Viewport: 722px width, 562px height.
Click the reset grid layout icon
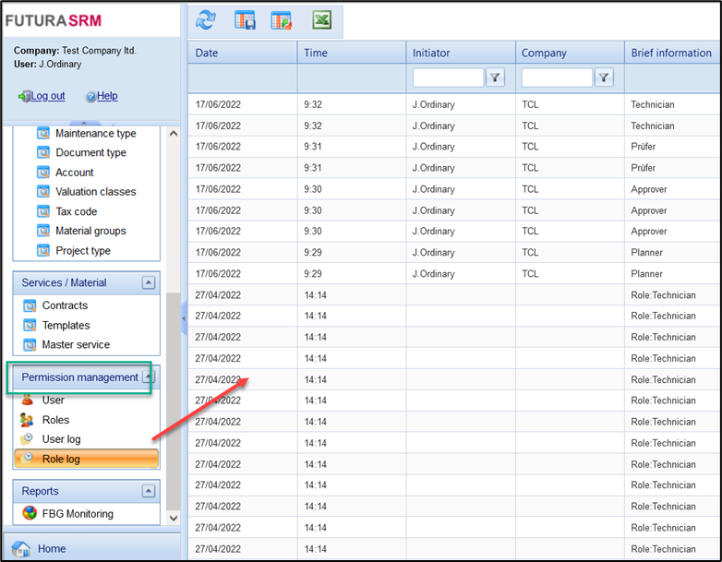[282, 20]
